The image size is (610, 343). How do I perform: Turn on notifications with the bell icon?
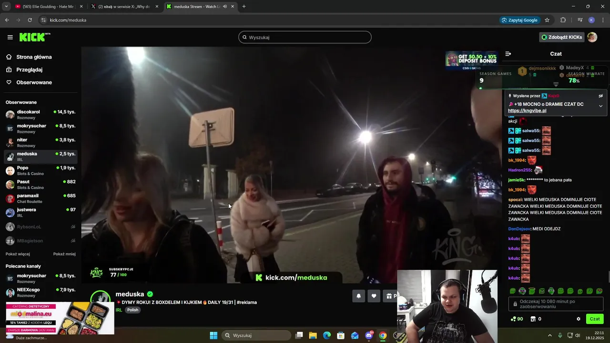point(358,296)
